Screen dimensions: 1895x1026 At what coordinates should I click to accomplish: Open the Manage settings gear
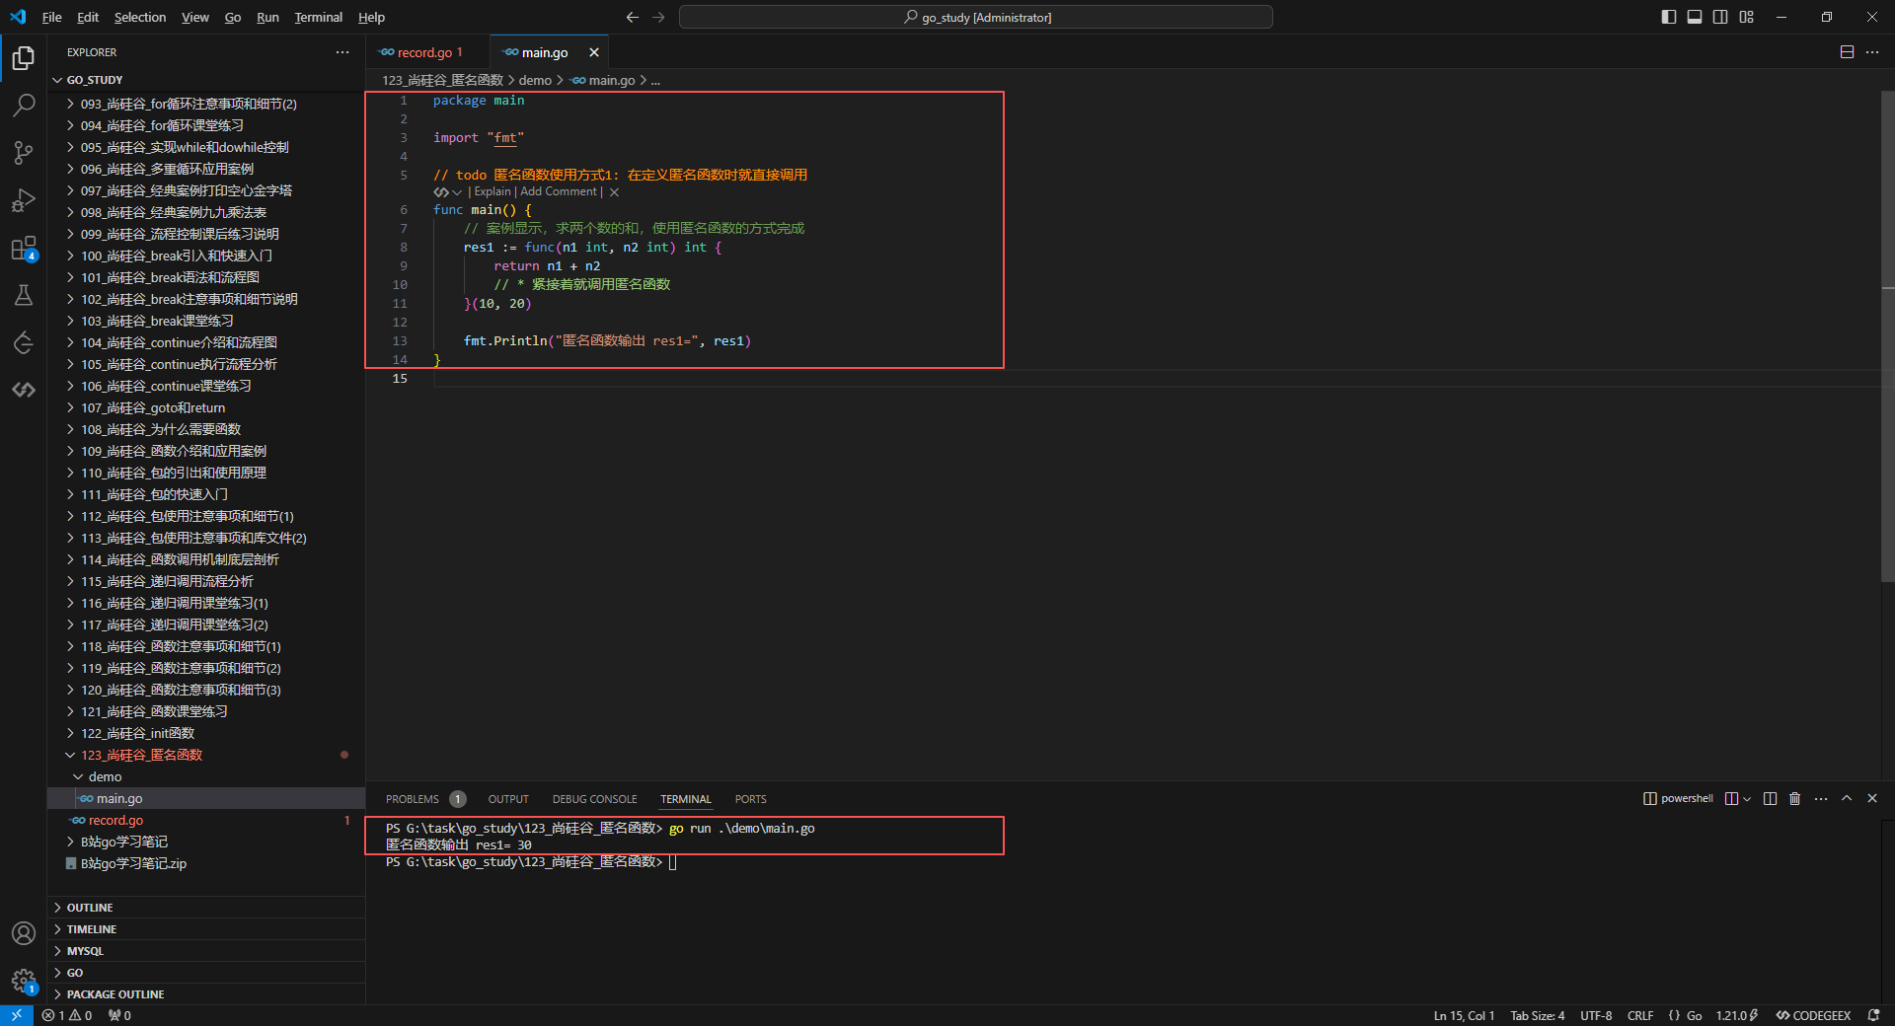click(x=24, y=981)
